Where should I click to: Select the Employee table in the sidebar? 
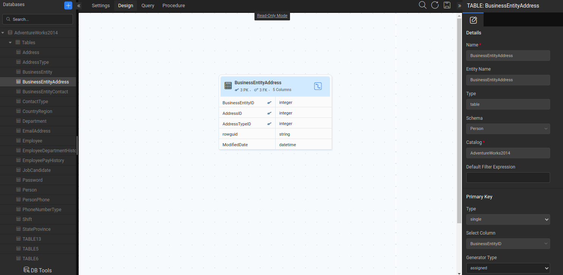tap(32, 141)
